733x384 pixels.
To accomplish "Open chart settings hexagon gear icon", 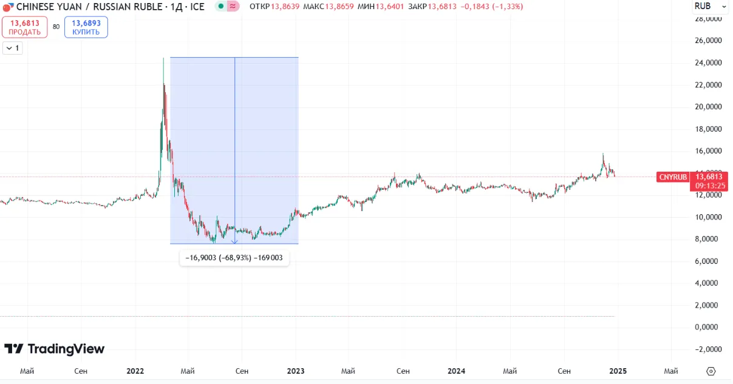I will tap(711, 371).
